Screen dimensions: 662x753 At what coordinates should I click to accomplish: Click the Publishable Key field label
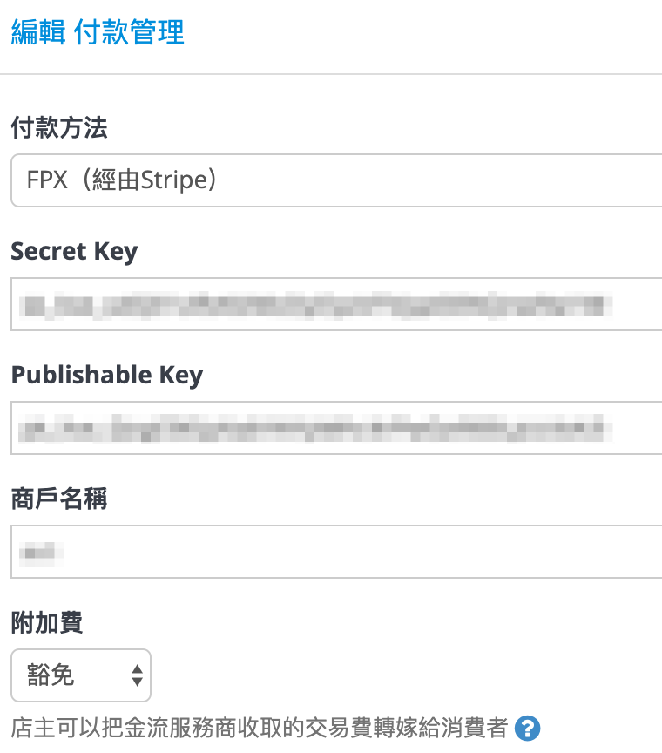107,376
